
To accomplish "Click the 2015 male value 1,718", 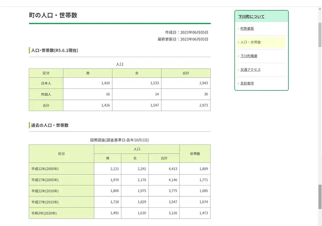I will tap(114, 202).
